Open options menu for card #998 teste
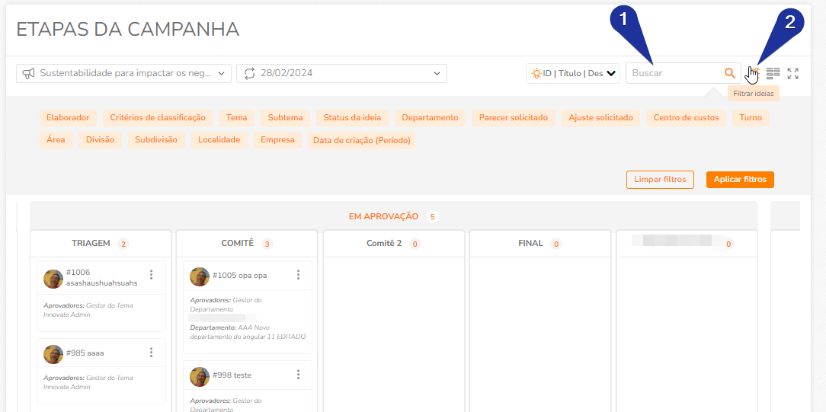Viewport: 826px width, 412px height. 298,375
